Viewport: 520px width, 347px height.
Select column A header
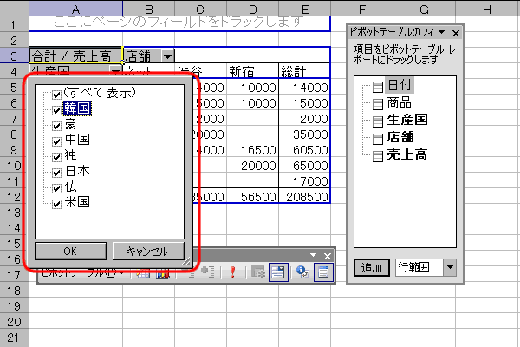point(76,9)
